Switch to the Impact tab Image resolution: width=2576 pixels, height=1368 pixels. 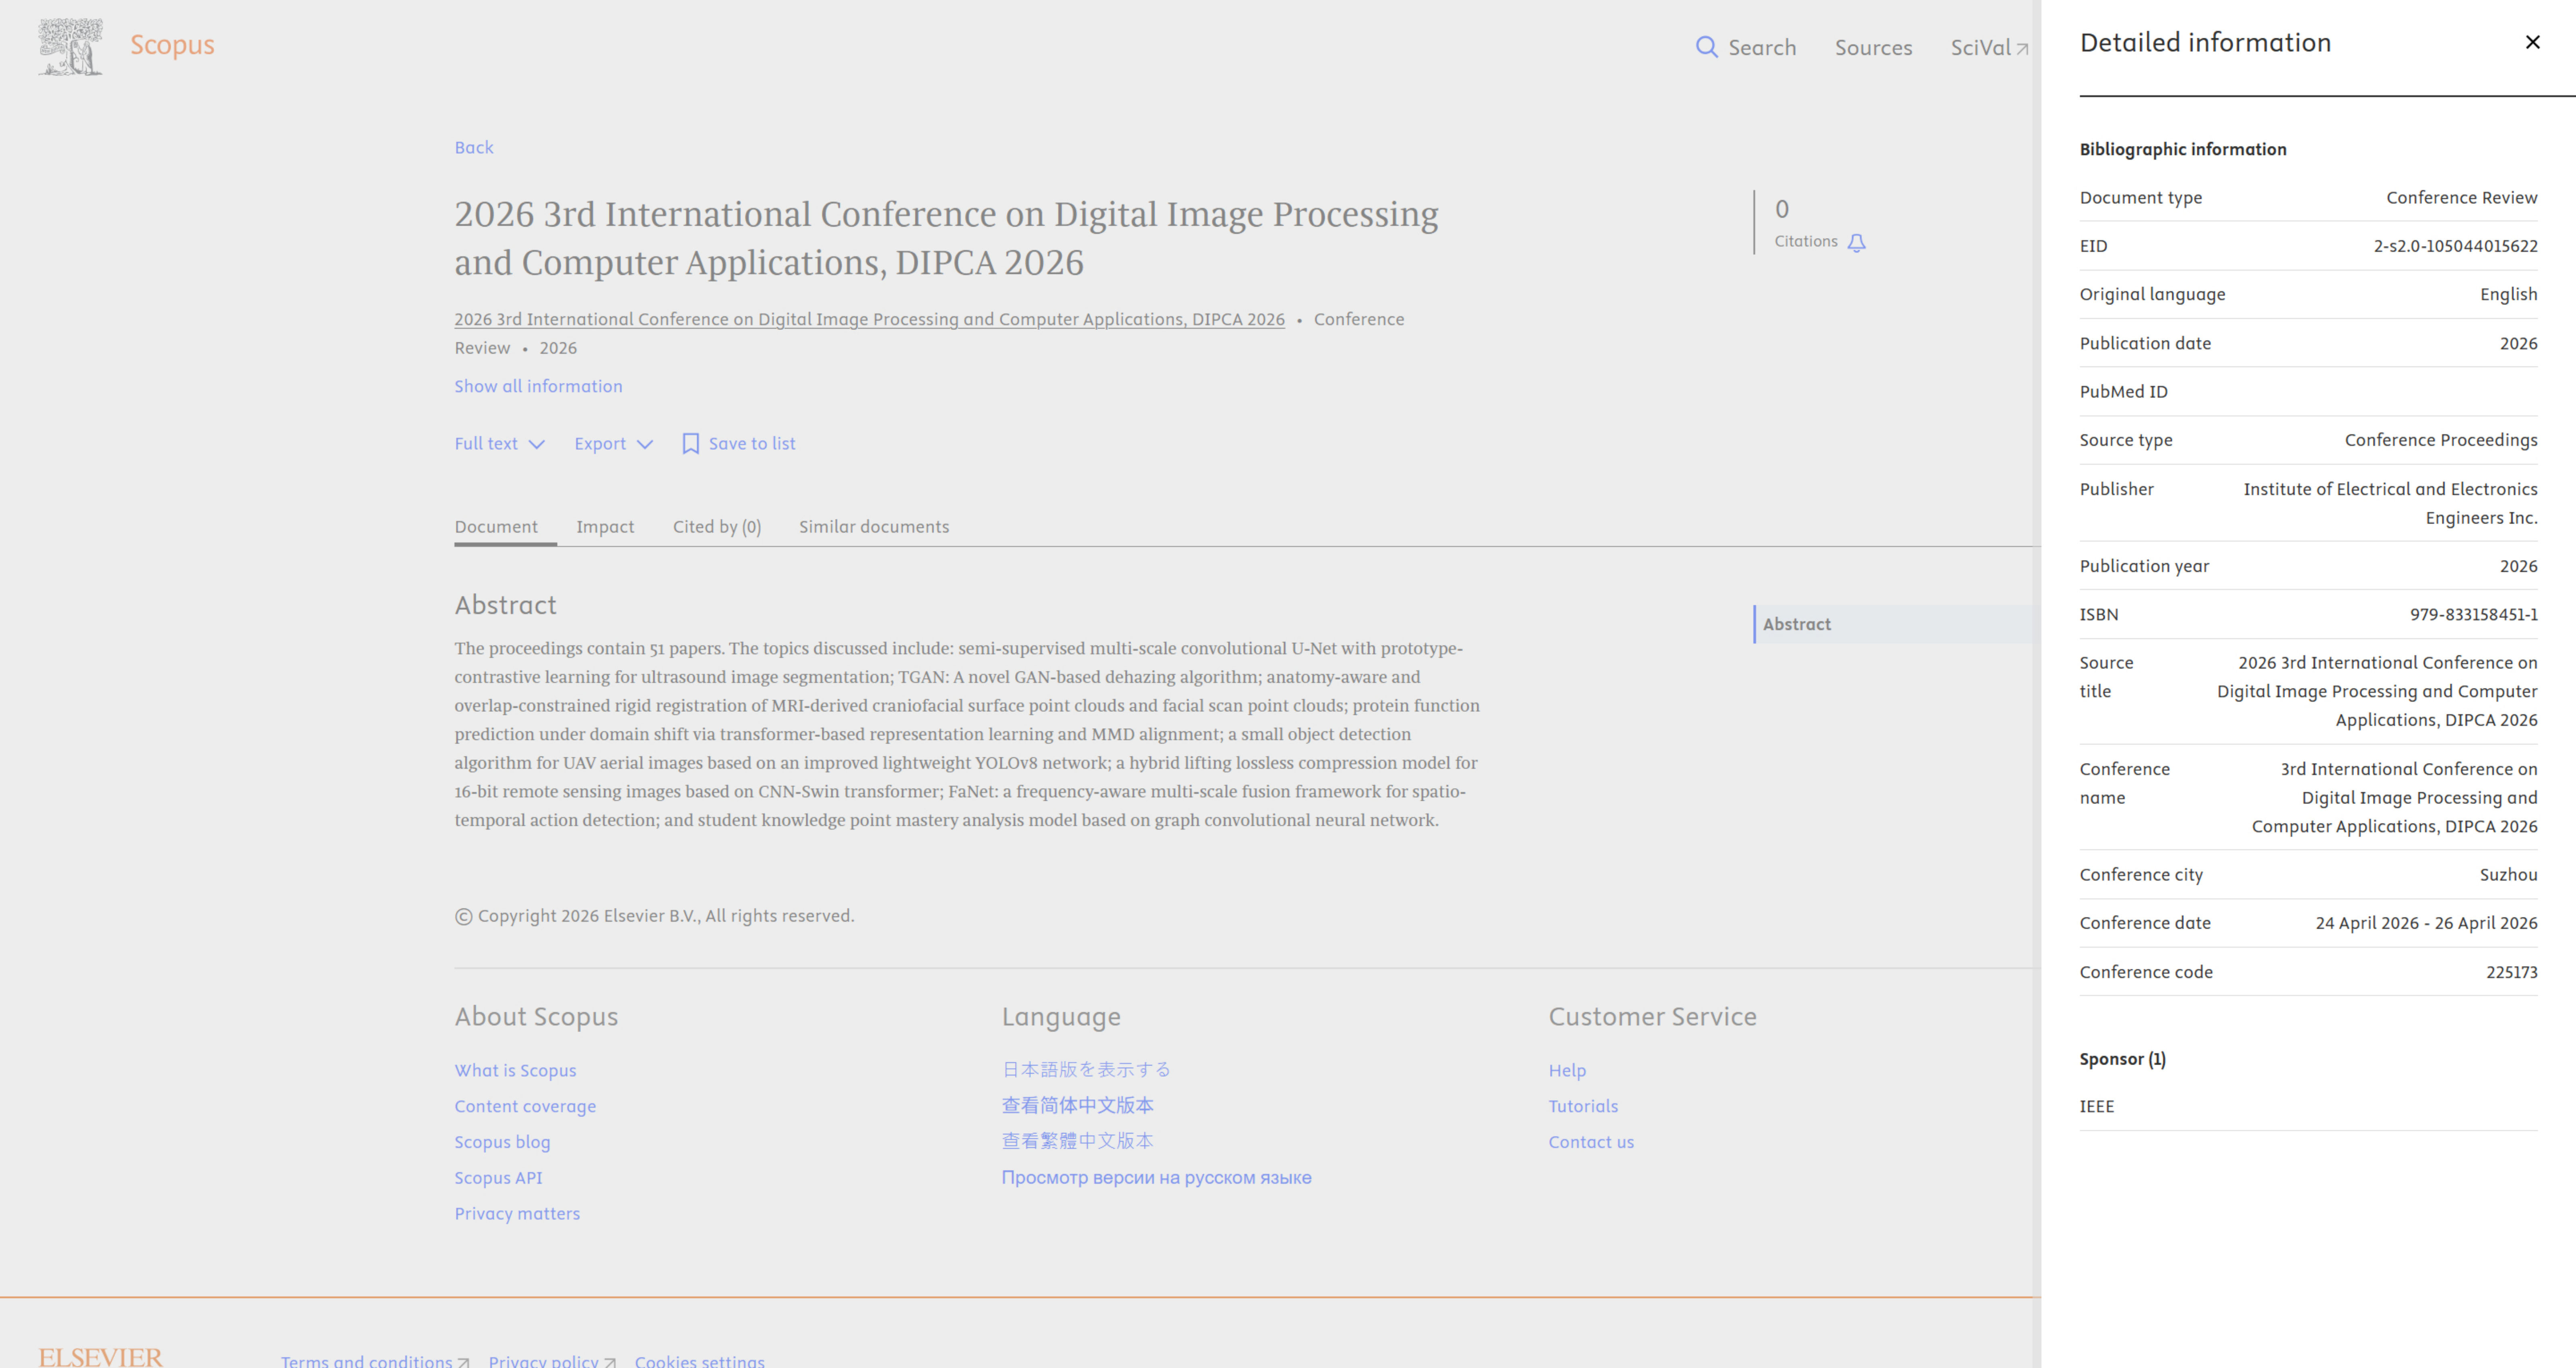coord(605,527)
